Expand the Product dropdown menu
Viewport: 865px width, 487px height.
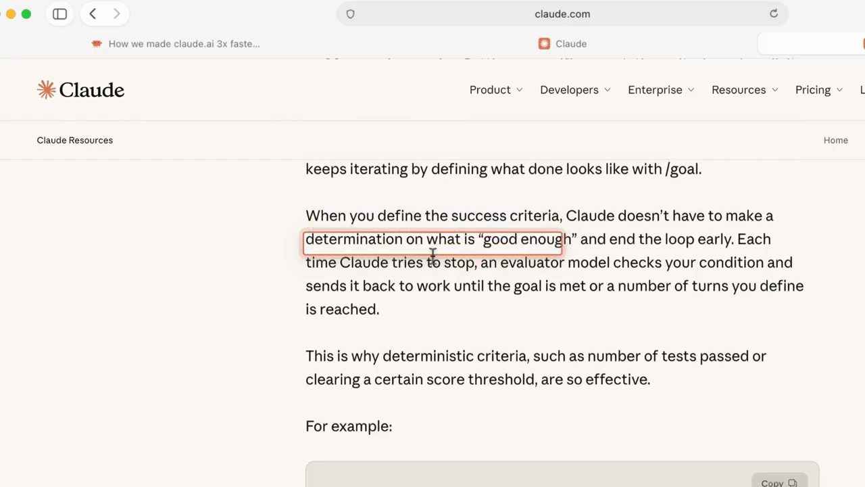point(496,89)
